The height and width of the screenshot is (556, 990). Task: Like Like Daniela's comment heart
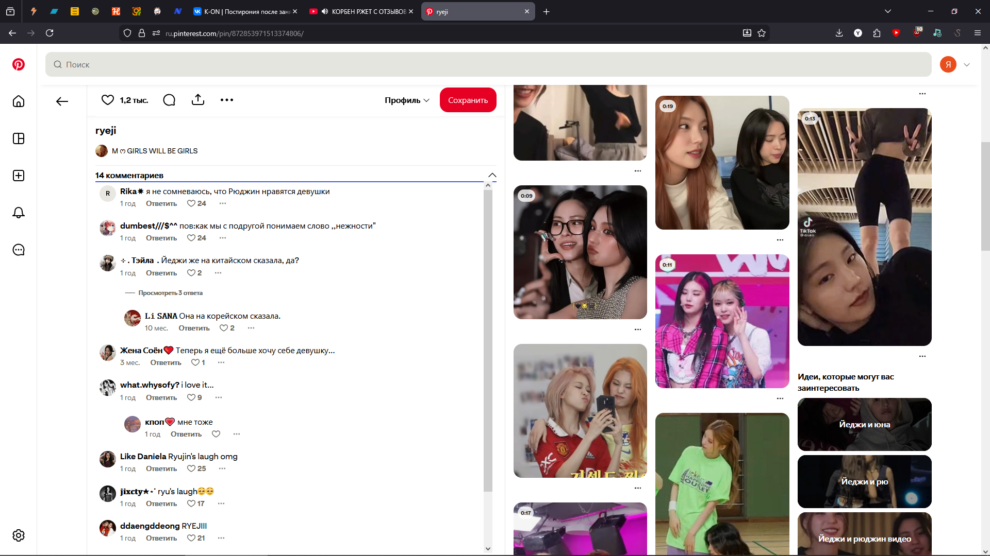(x=191, y=468)
